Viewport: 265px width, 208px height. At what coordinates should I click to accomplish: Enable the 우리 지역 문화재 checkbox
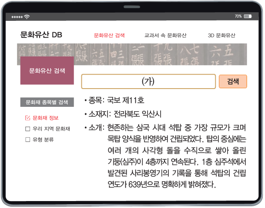pyautogui.click(x=28, y=129)
